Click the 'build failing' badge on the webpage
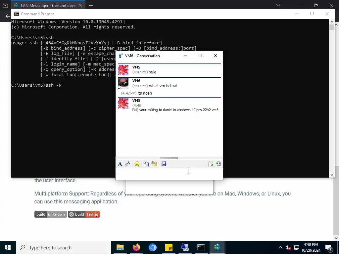339x254 pixels. click(x=84, y=214)
